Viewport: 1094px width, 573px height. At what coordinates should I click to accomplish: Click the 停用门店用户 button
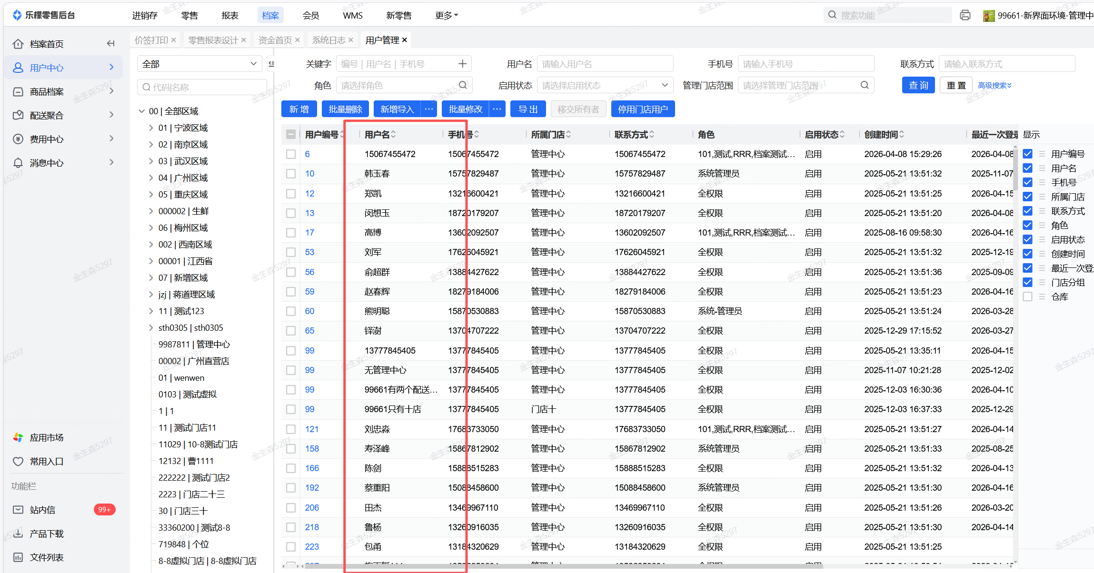[643, 109]
